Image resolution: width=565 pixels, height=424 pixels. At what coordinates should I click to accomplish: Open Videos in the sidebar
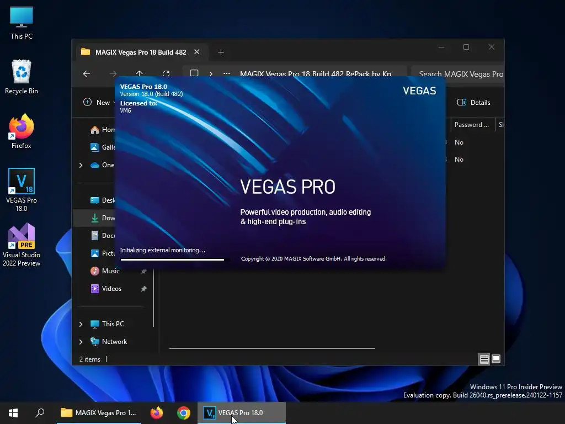[106, 289]
